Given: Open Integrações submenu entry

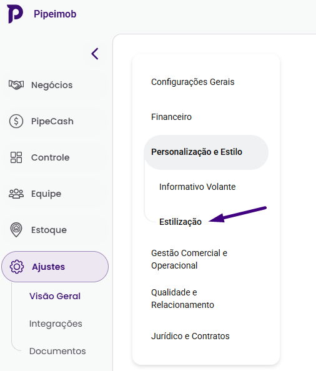Looking at the screenshot, I should (x=56, y=324).
